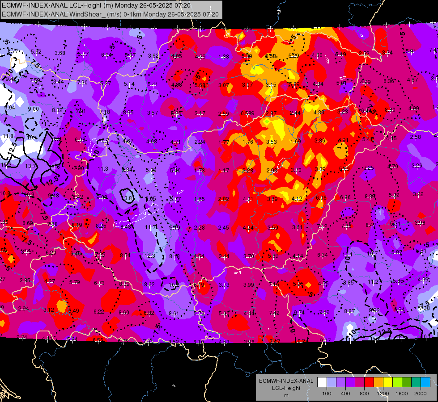Click the 3.22 grid point value
The image size is (438, 402).
[418, 194]
